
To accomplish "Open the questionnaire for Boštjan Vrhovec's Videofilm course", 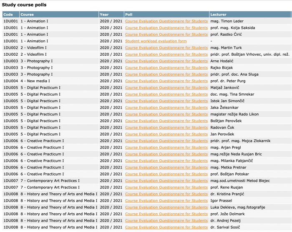I will tap(166, 54).
